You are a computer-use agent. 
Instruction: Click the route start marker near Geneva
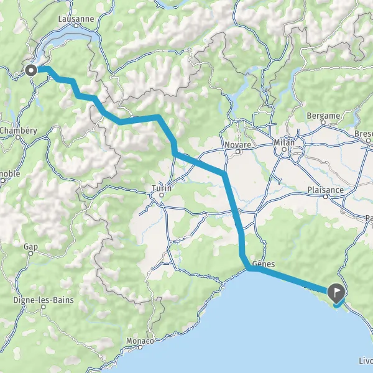31,70
